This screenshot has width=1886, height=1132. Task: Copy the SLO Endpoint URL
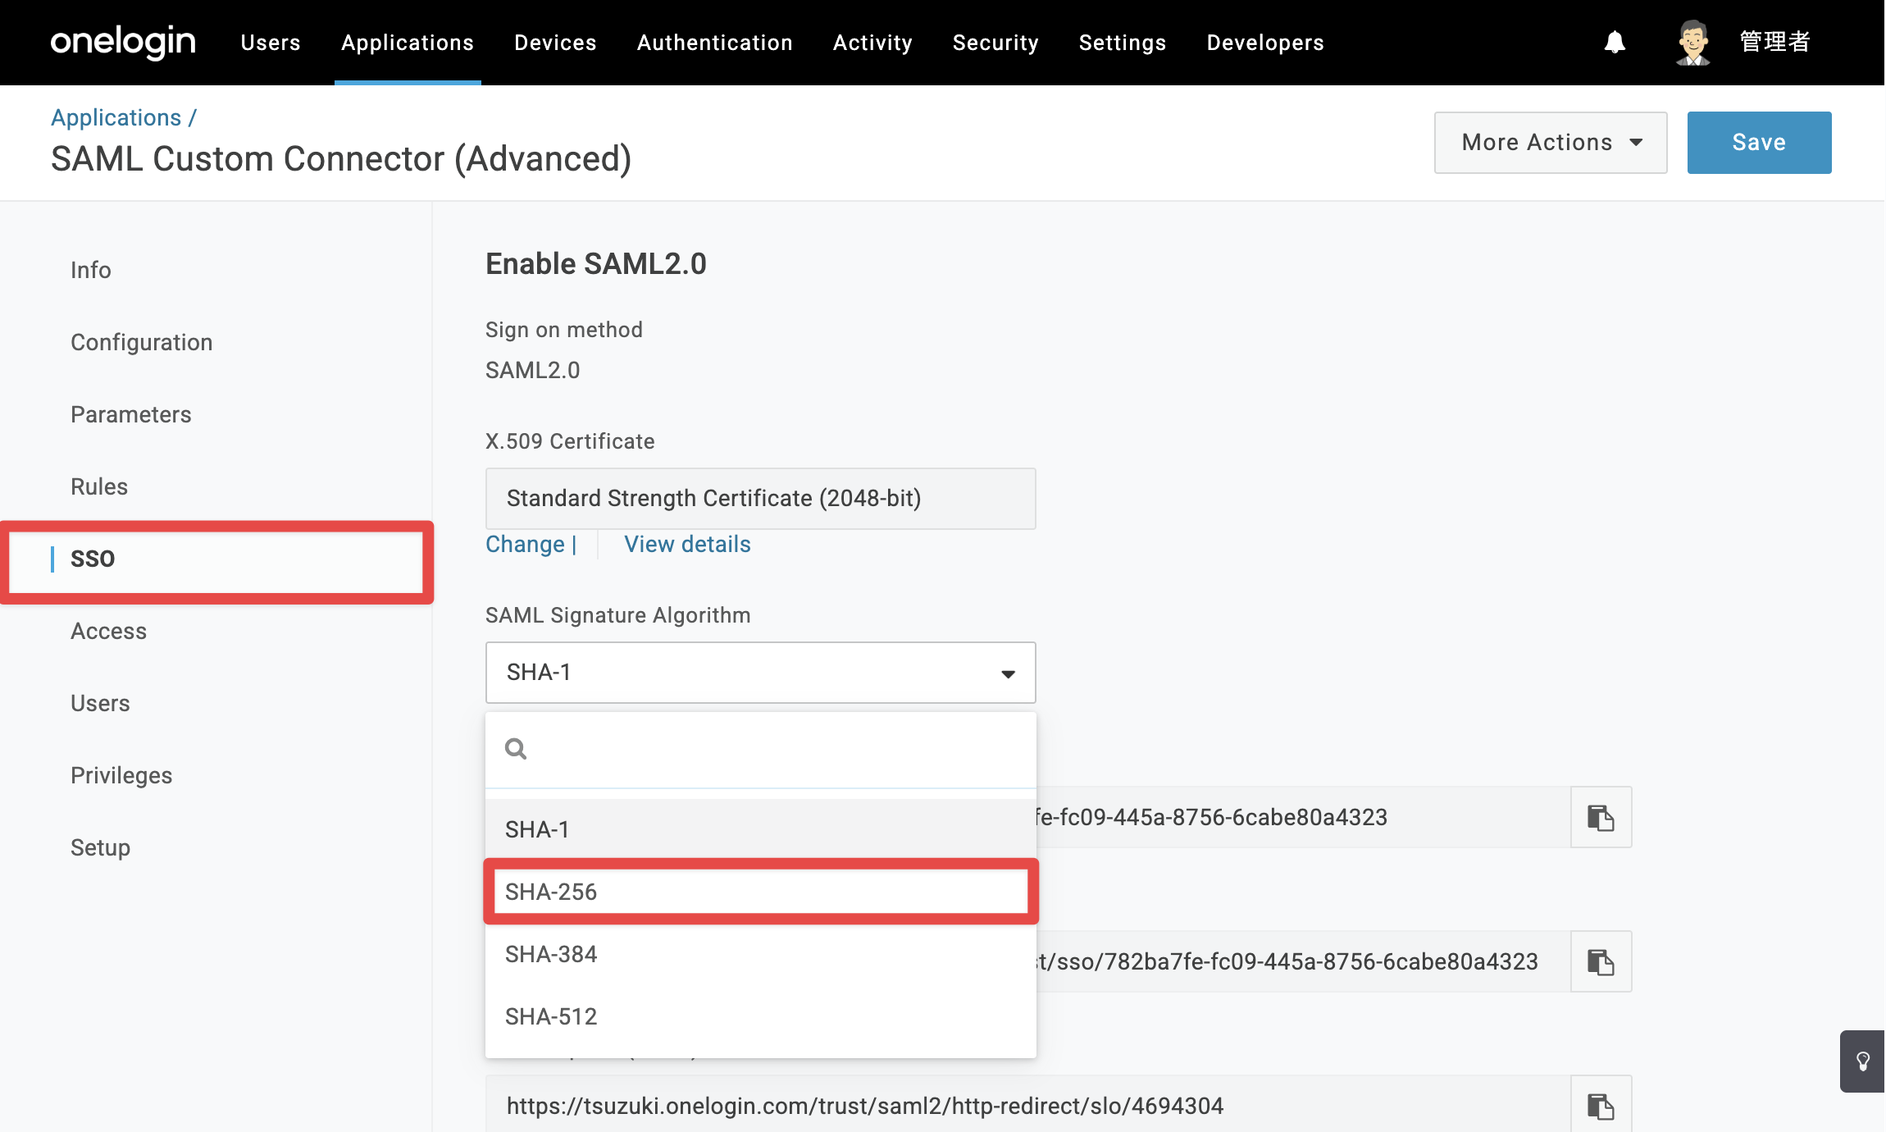coord(1601,1106)
